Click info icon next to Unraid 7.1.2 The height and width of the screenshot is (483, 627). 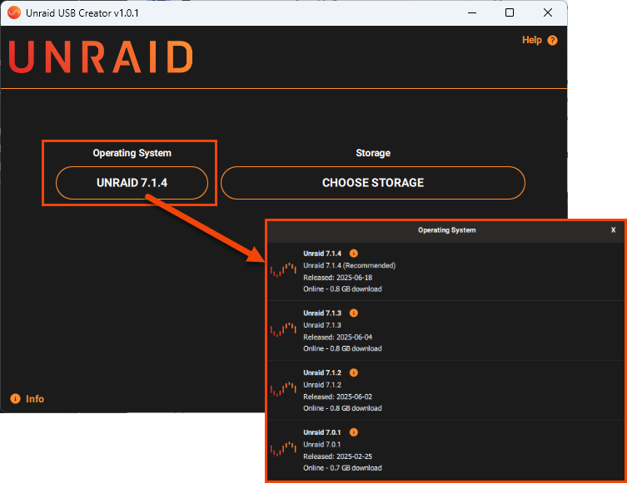tap(353, 372)
